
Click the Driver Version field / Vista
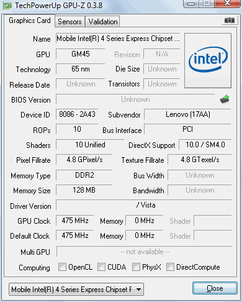coord(144,205)
